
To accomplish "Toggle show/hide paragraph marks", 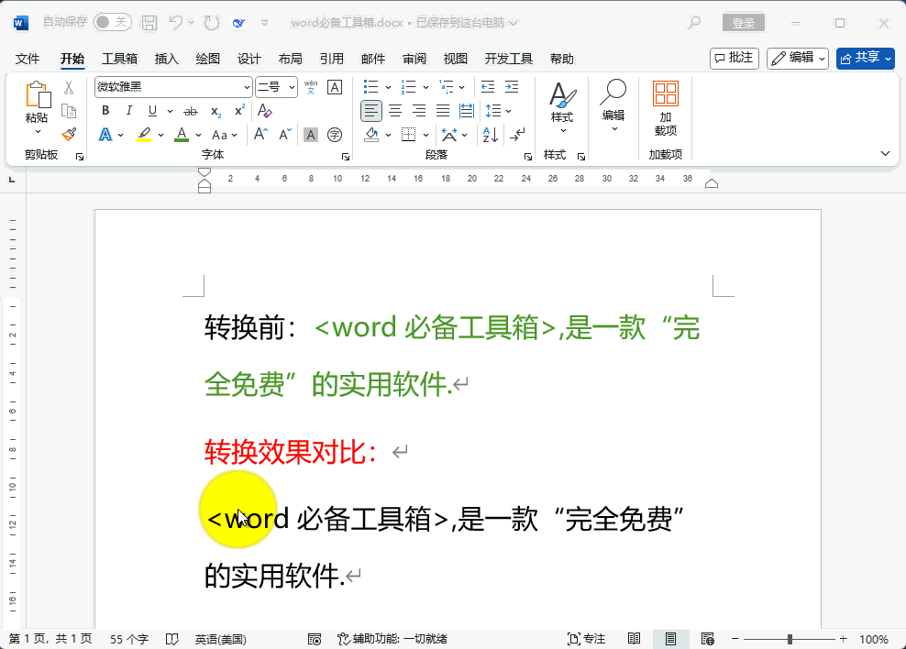I will point(518,135).
